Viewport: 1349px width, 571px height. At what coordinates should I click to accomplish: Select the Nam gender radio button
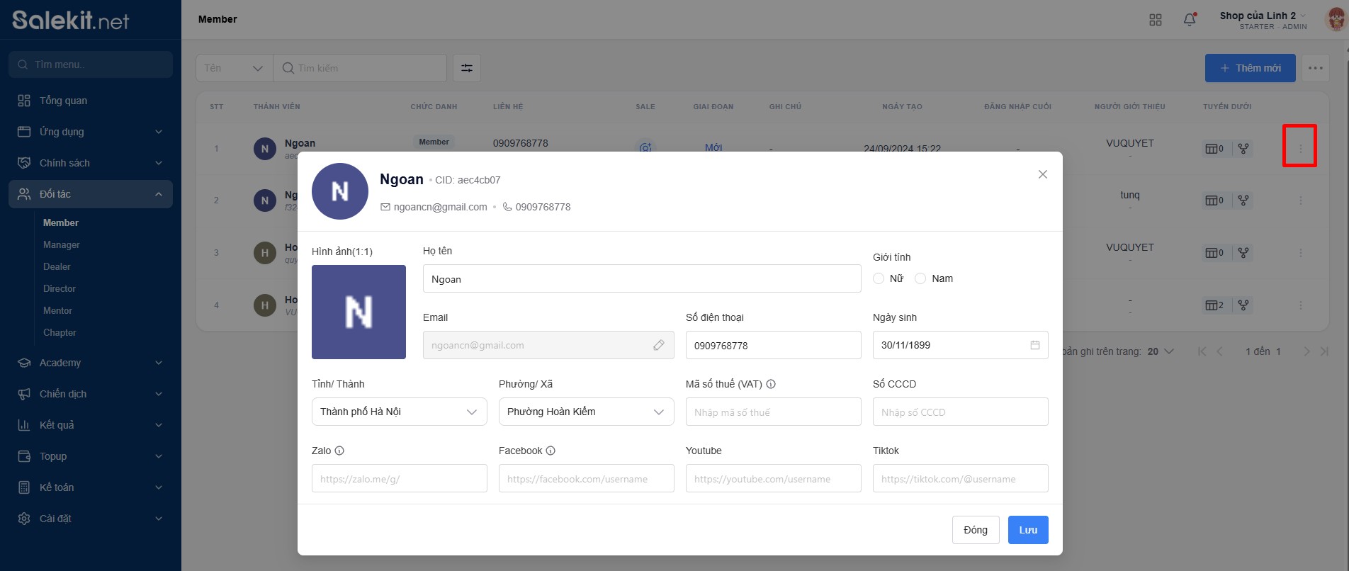(x=920, y=278)
